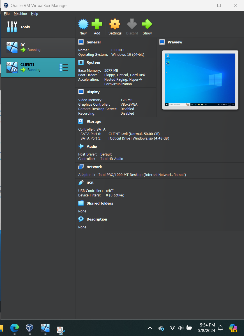The height and width of the screenshot is (336, 244).
Task: Open the Display settings heading link
Action: [93, 92]
